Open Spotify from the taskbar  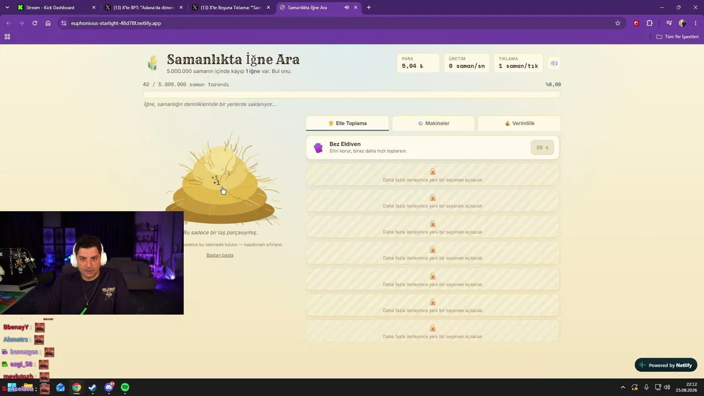[x=125, y=388]
